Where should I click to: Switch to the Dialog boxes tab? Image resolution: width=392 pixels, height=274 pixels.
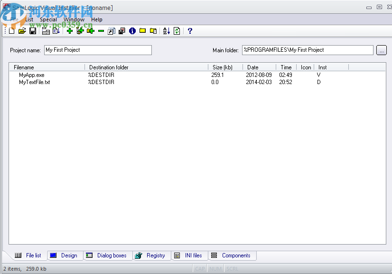coord(108,255)
